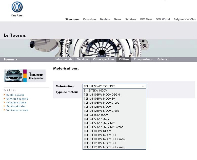197x160 pixels.
Task: Select TSI 1.4l 103kW 140CV Cross
Action: pos(114,103)
